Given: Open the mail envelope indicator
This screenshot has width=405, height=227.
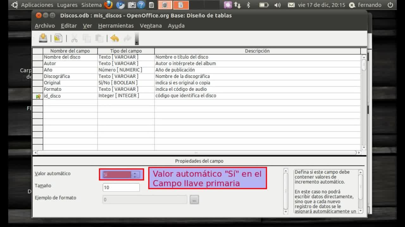Looking at the screenshot, I should coord(291,5).
